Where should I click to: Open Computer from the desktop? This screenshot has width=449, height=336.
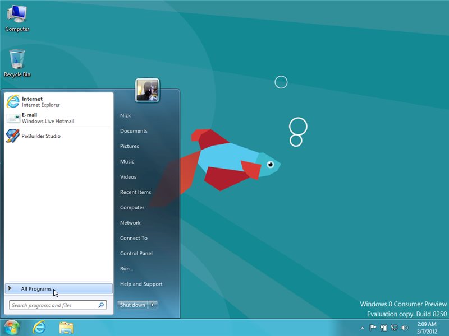coord(17,17)
